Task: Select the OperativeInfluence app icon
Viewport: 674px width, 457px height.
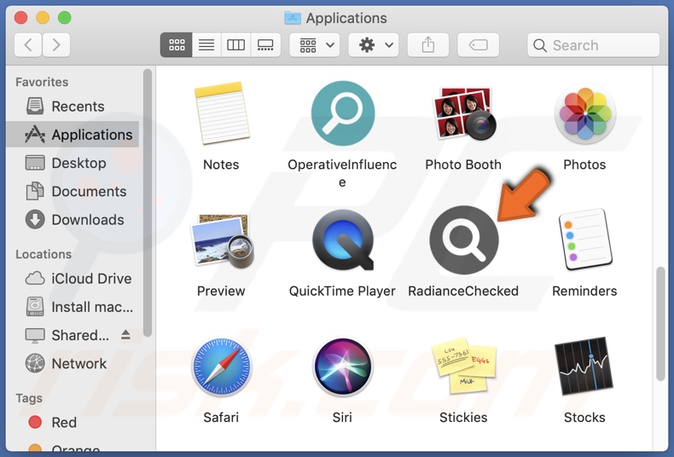Action: click(x=343, y=113)
